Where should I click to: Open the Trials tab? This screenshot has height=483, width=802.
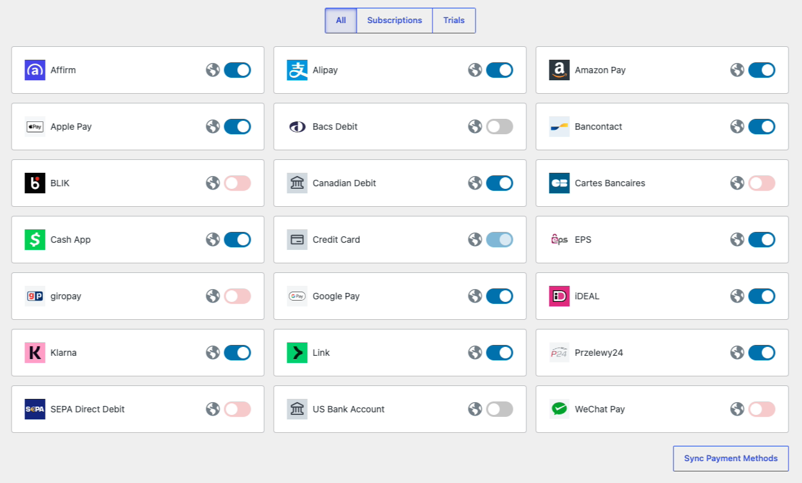(454, 21)
